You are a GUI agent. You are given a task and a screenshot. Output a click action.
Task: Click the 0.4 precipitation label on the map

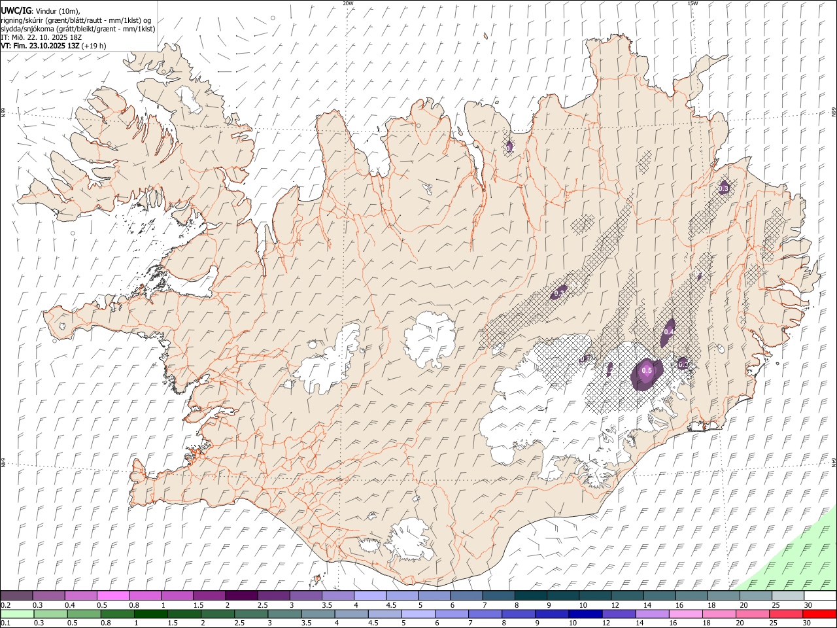[x=668, y=332]
